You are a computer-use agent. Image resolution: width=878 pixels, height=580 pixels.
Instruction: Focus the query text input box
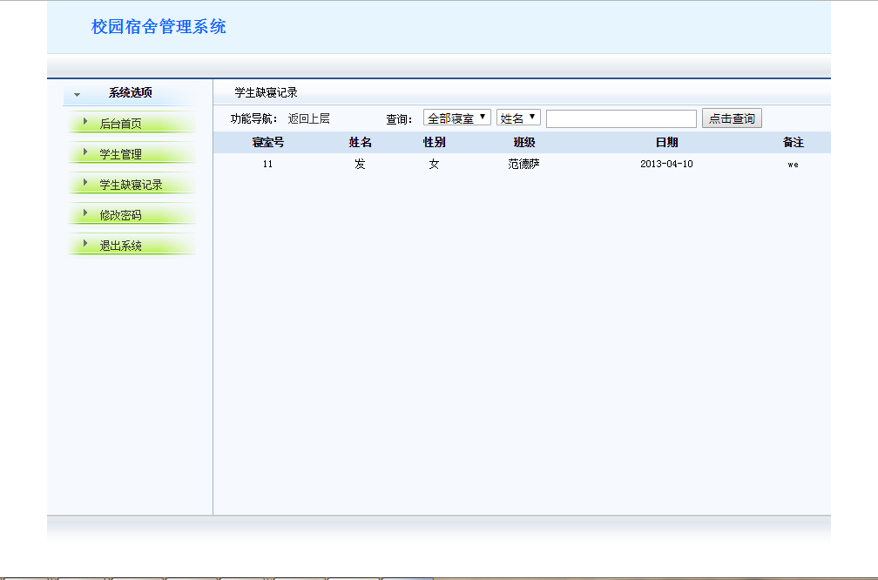click(x=622, y=118)
